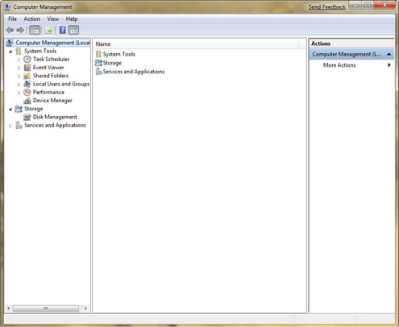399x327 pixels.
Task: Click tree pane scrollbar left arrow
Action: point(8,308)
